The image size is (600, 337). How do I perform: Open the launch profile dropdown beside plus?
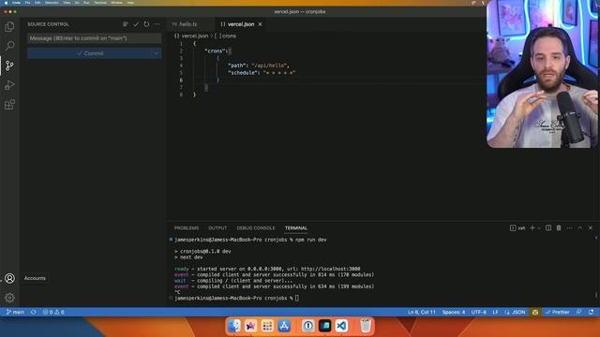coord(539,228)
